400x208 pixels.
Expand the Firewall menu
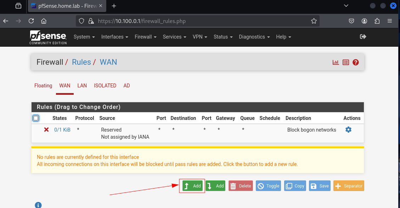145,37
